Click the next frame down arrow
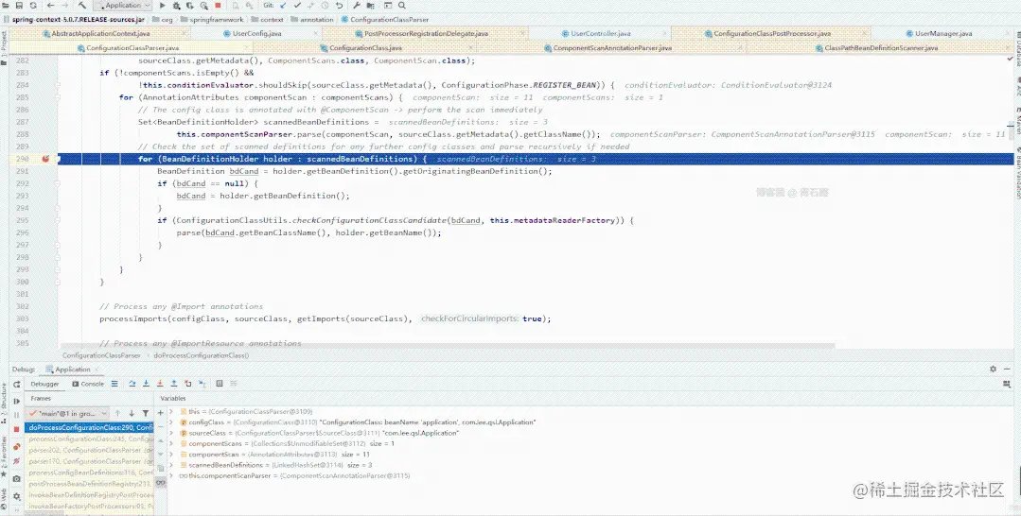 (132, 413)
